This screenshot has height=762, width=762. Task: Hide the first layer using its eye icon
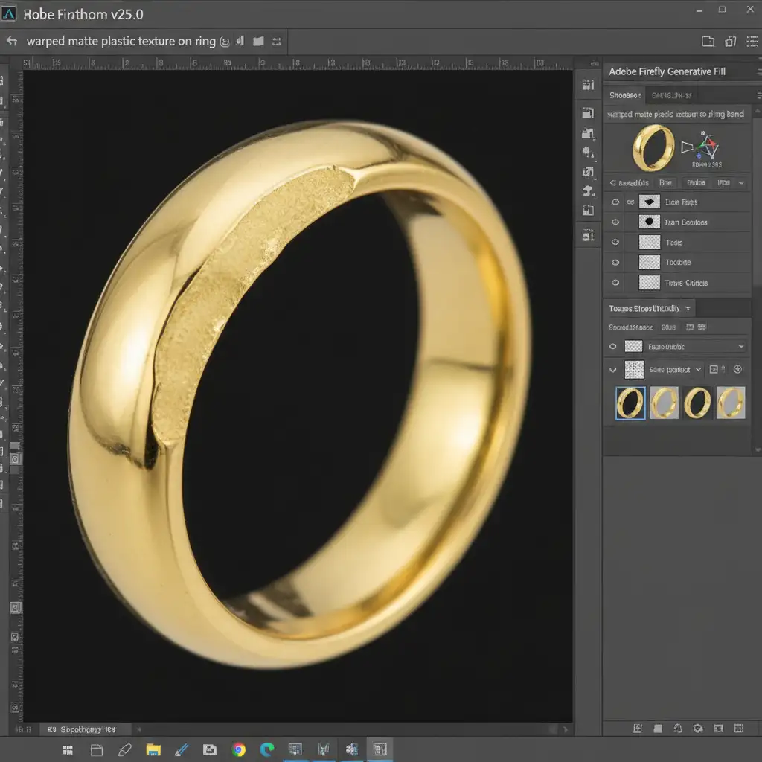(x=615, y=202)
